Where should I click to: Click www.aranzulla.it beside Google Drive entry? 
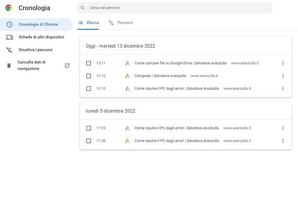tap(245, 63)
